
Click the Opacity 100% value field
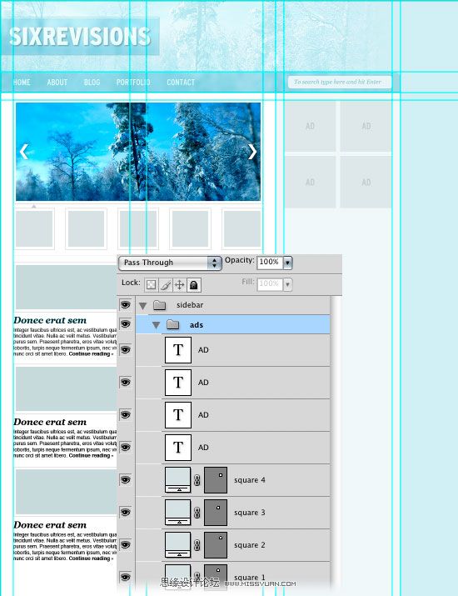pyautogui.click(x=270, y=263)
